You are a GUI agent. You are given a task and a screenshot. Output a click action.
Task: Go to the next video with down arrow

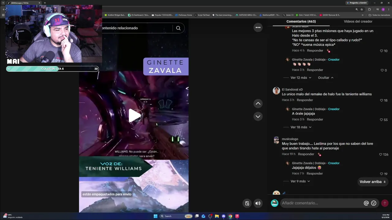(x=258, y=116)
